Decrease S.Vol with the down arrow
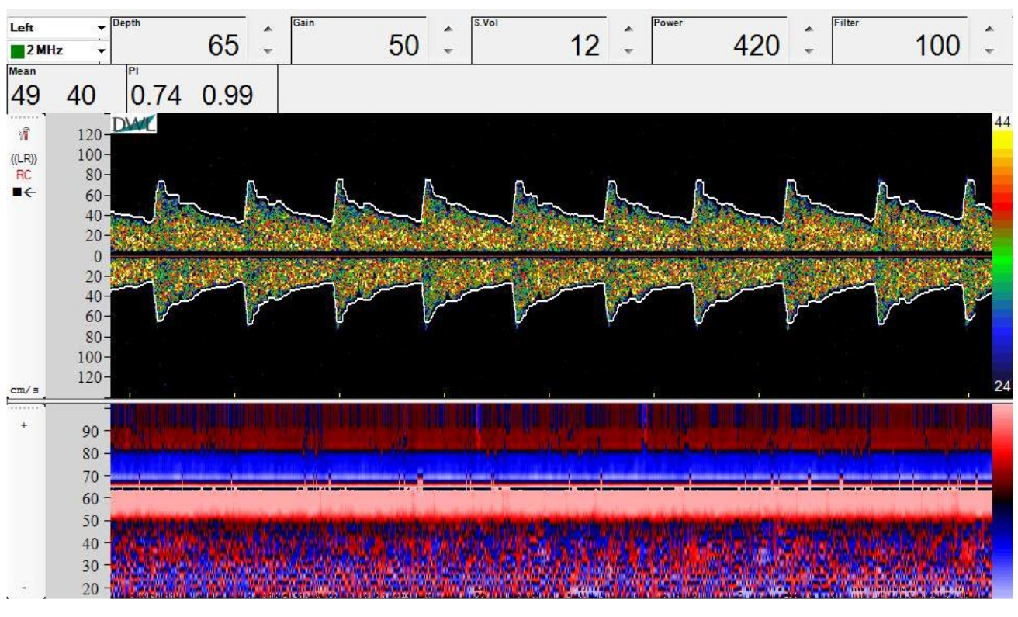Screen dimensions: 1018x617 pos(628,51)
